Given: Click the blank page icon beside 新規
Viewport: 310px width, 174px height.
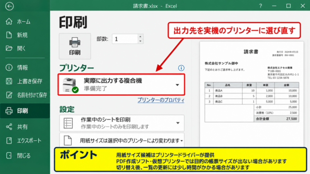Looking at the screenshot, I should (x=9, y=35).
